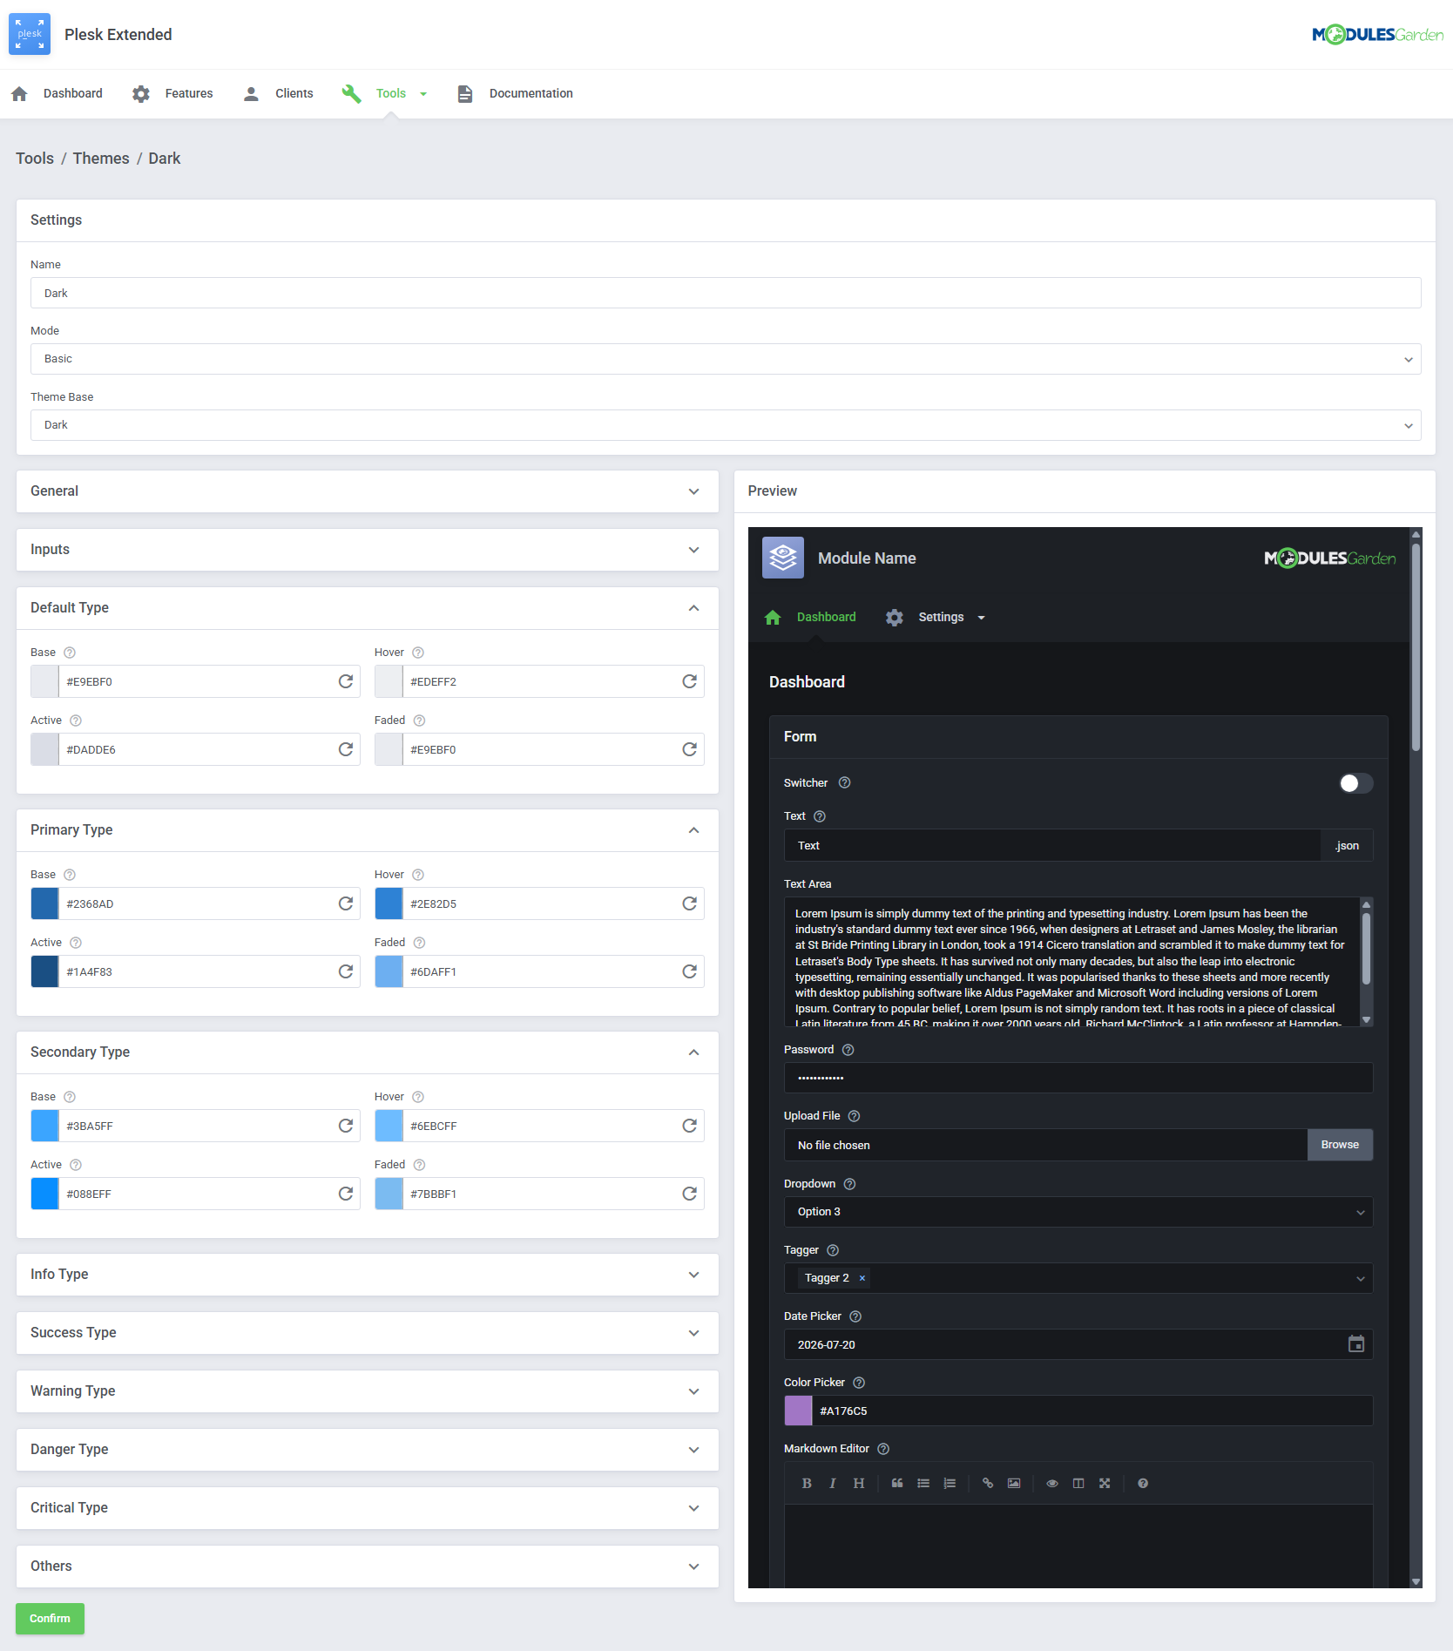Click the preview Module Name layers icon
The height and width of the screenshot is (1651, 1453).
click(x=783, y=558)
